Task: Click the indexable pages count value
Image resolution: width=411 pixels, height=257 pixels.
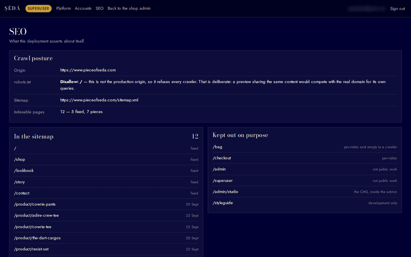Action: point(81,112)
